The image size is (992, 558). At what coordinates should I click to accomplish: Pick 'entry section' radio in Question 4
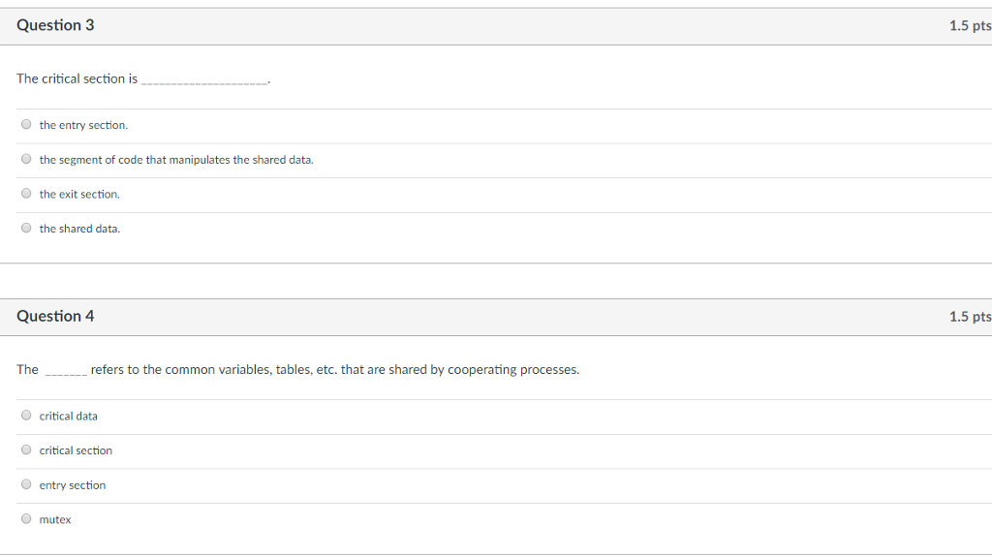(26, 484)
